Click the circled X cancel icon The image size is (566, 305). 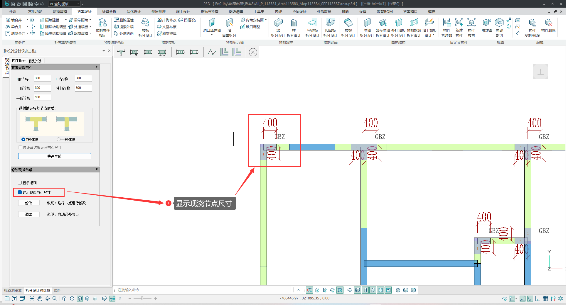click(253, 52)
